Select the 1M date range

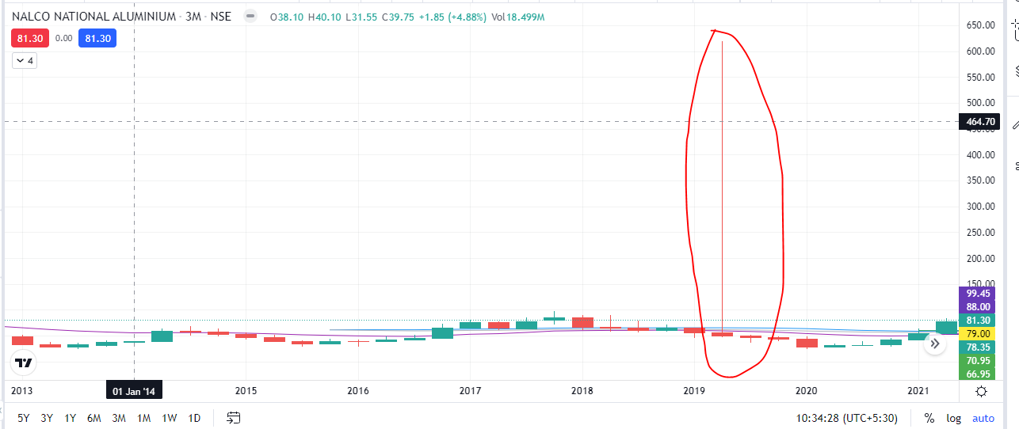pyautogui.click(x=143, y=418)
